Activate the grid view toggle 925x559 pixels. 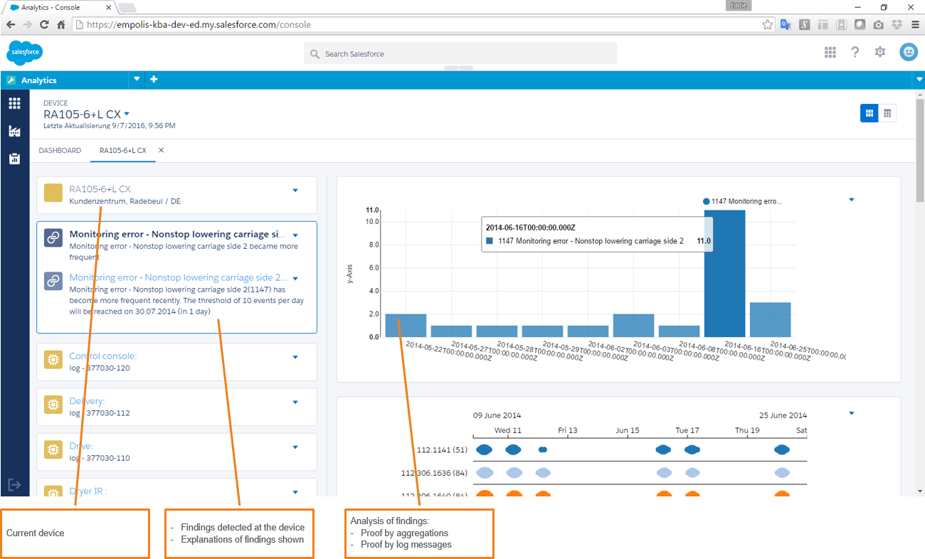[x=869, y=112]
